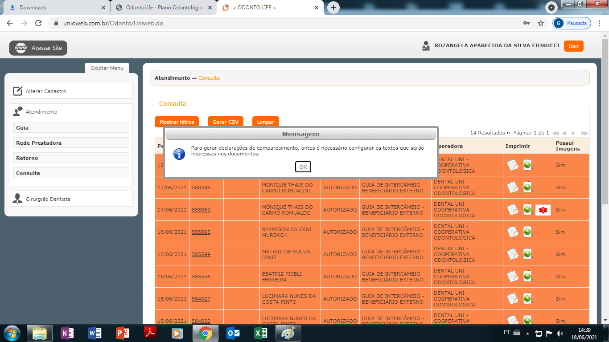Click the Consulta breadcrumb link
The width and height of the screenshot is (609, 342).
[209, 78]
